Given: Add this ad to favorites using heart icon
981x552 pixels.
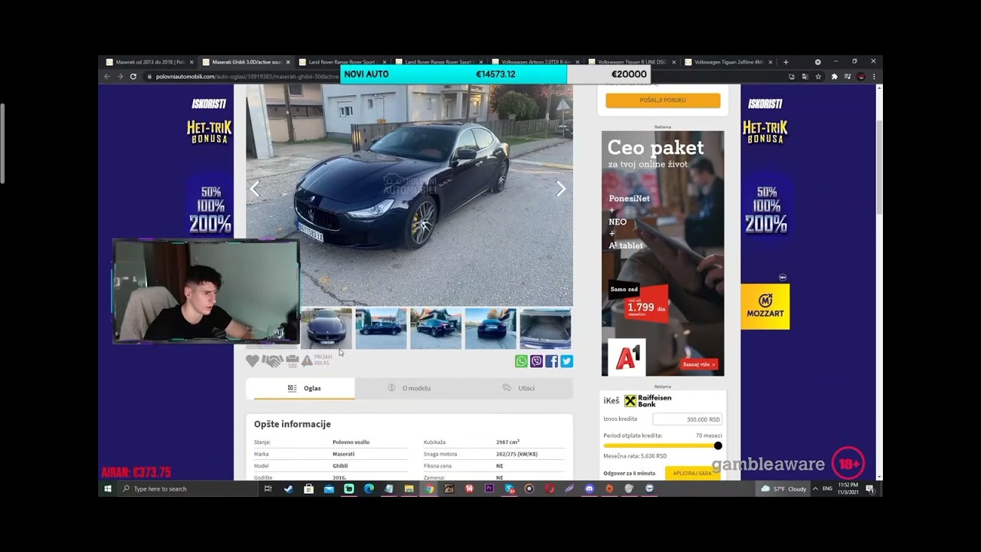Looking at the screenshot, I should (x=252, y=360).
